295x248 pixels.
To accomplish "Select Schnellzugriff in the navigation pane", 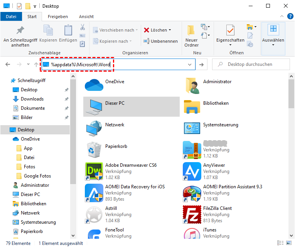I will (x=31, y=80).
